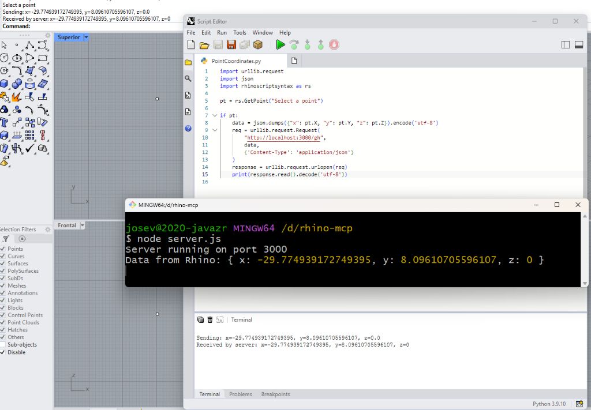Click the package box icon in toolbar

click(x=258, y=45)
